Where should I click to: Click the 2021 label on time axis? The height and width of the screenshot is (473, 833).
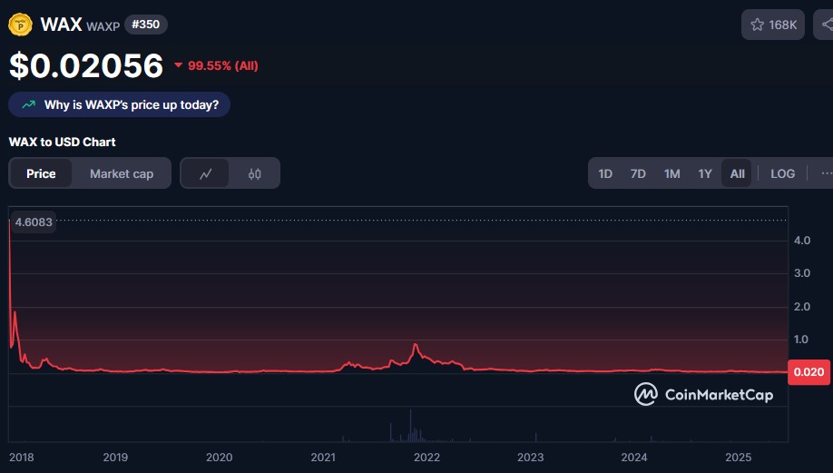323,457
